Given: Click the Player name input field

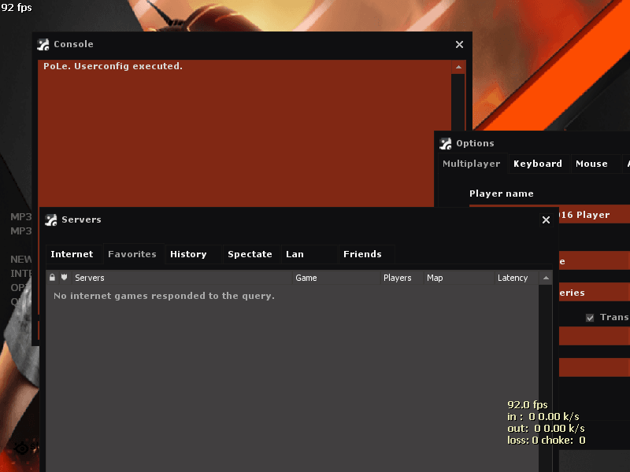Looking at the screenshot, I should click(x=591, y=215).
